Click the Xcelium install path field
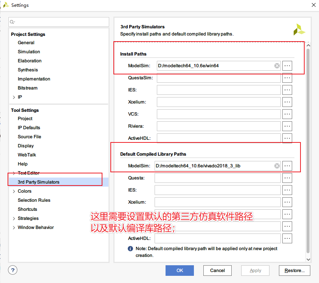Viewport: 319px width, 283px height. tap(219, 102)
